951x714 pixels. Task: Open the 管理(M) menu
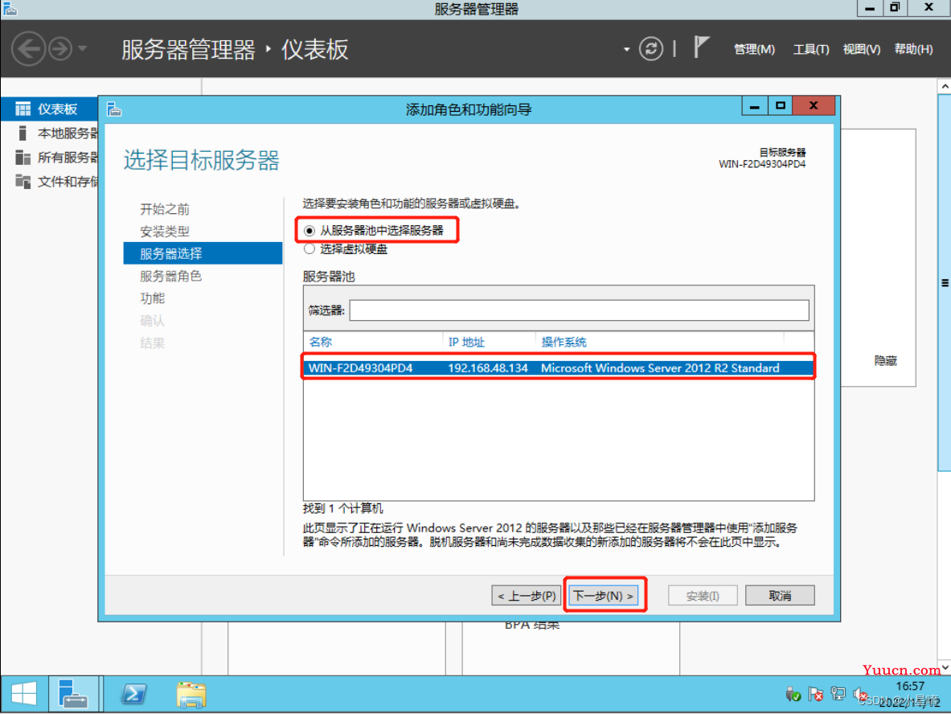coord(754,49)
